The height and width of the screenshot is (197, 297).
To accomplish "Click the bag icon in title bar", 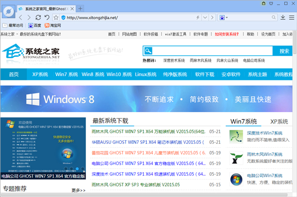I will coord(263,3).
